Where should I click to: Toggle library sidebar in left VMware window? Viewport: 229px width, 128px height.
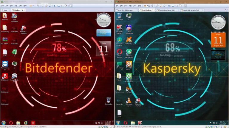[55, 6]
